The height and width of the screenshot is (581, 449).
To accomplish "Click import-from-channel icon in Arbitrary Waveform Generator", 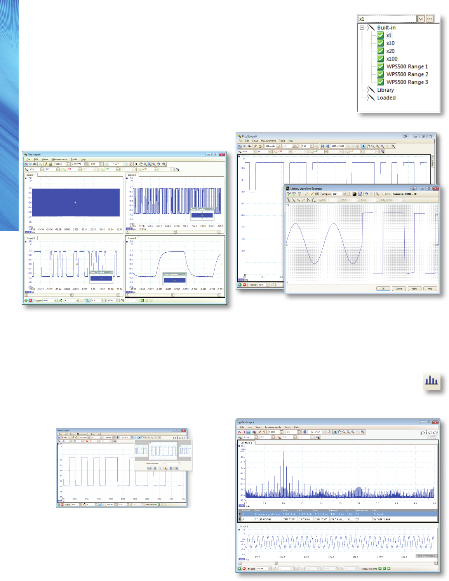I will coord(288,194).
